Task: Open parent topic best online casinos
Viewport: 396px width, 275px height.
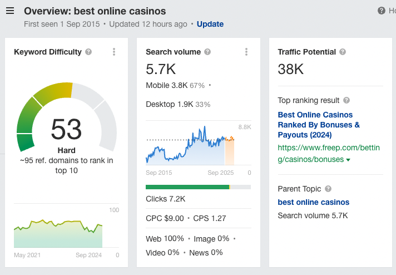Action: coord(314,202)
